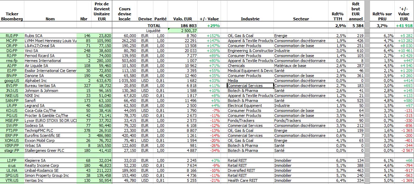Click the Realty Income Corp cell
Image resolution: width=414 pixels, height=184 pixels.
tap(50, 165)
